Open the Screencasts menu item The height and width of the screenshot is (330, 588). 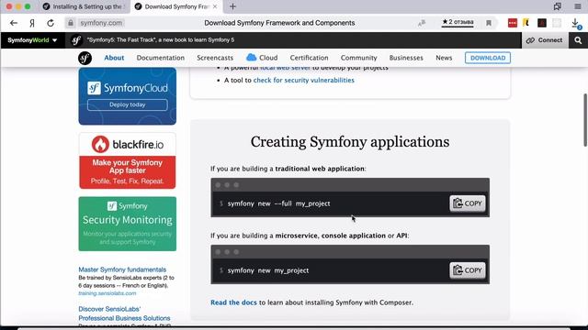pyautogui.click(x=215, y=58)
